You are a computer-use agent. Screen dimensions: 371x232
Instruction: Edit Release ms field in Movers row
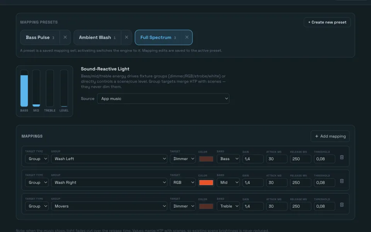pyautogui.click(x=301, y=206)
